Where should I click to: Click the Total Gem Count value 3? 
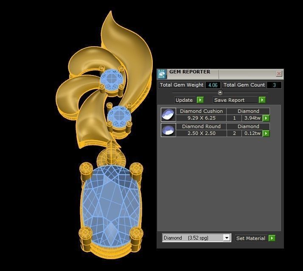coord(274,85)
